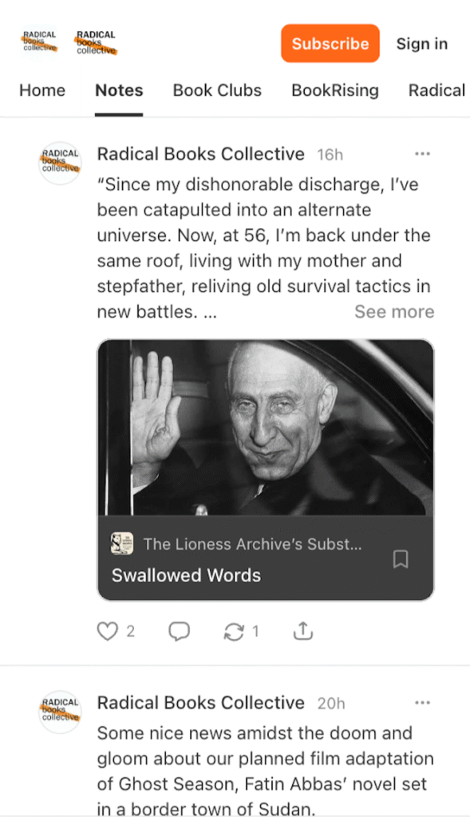Open the waving man photo thumbnail
470x817 pixels.
tap(266, 428)
